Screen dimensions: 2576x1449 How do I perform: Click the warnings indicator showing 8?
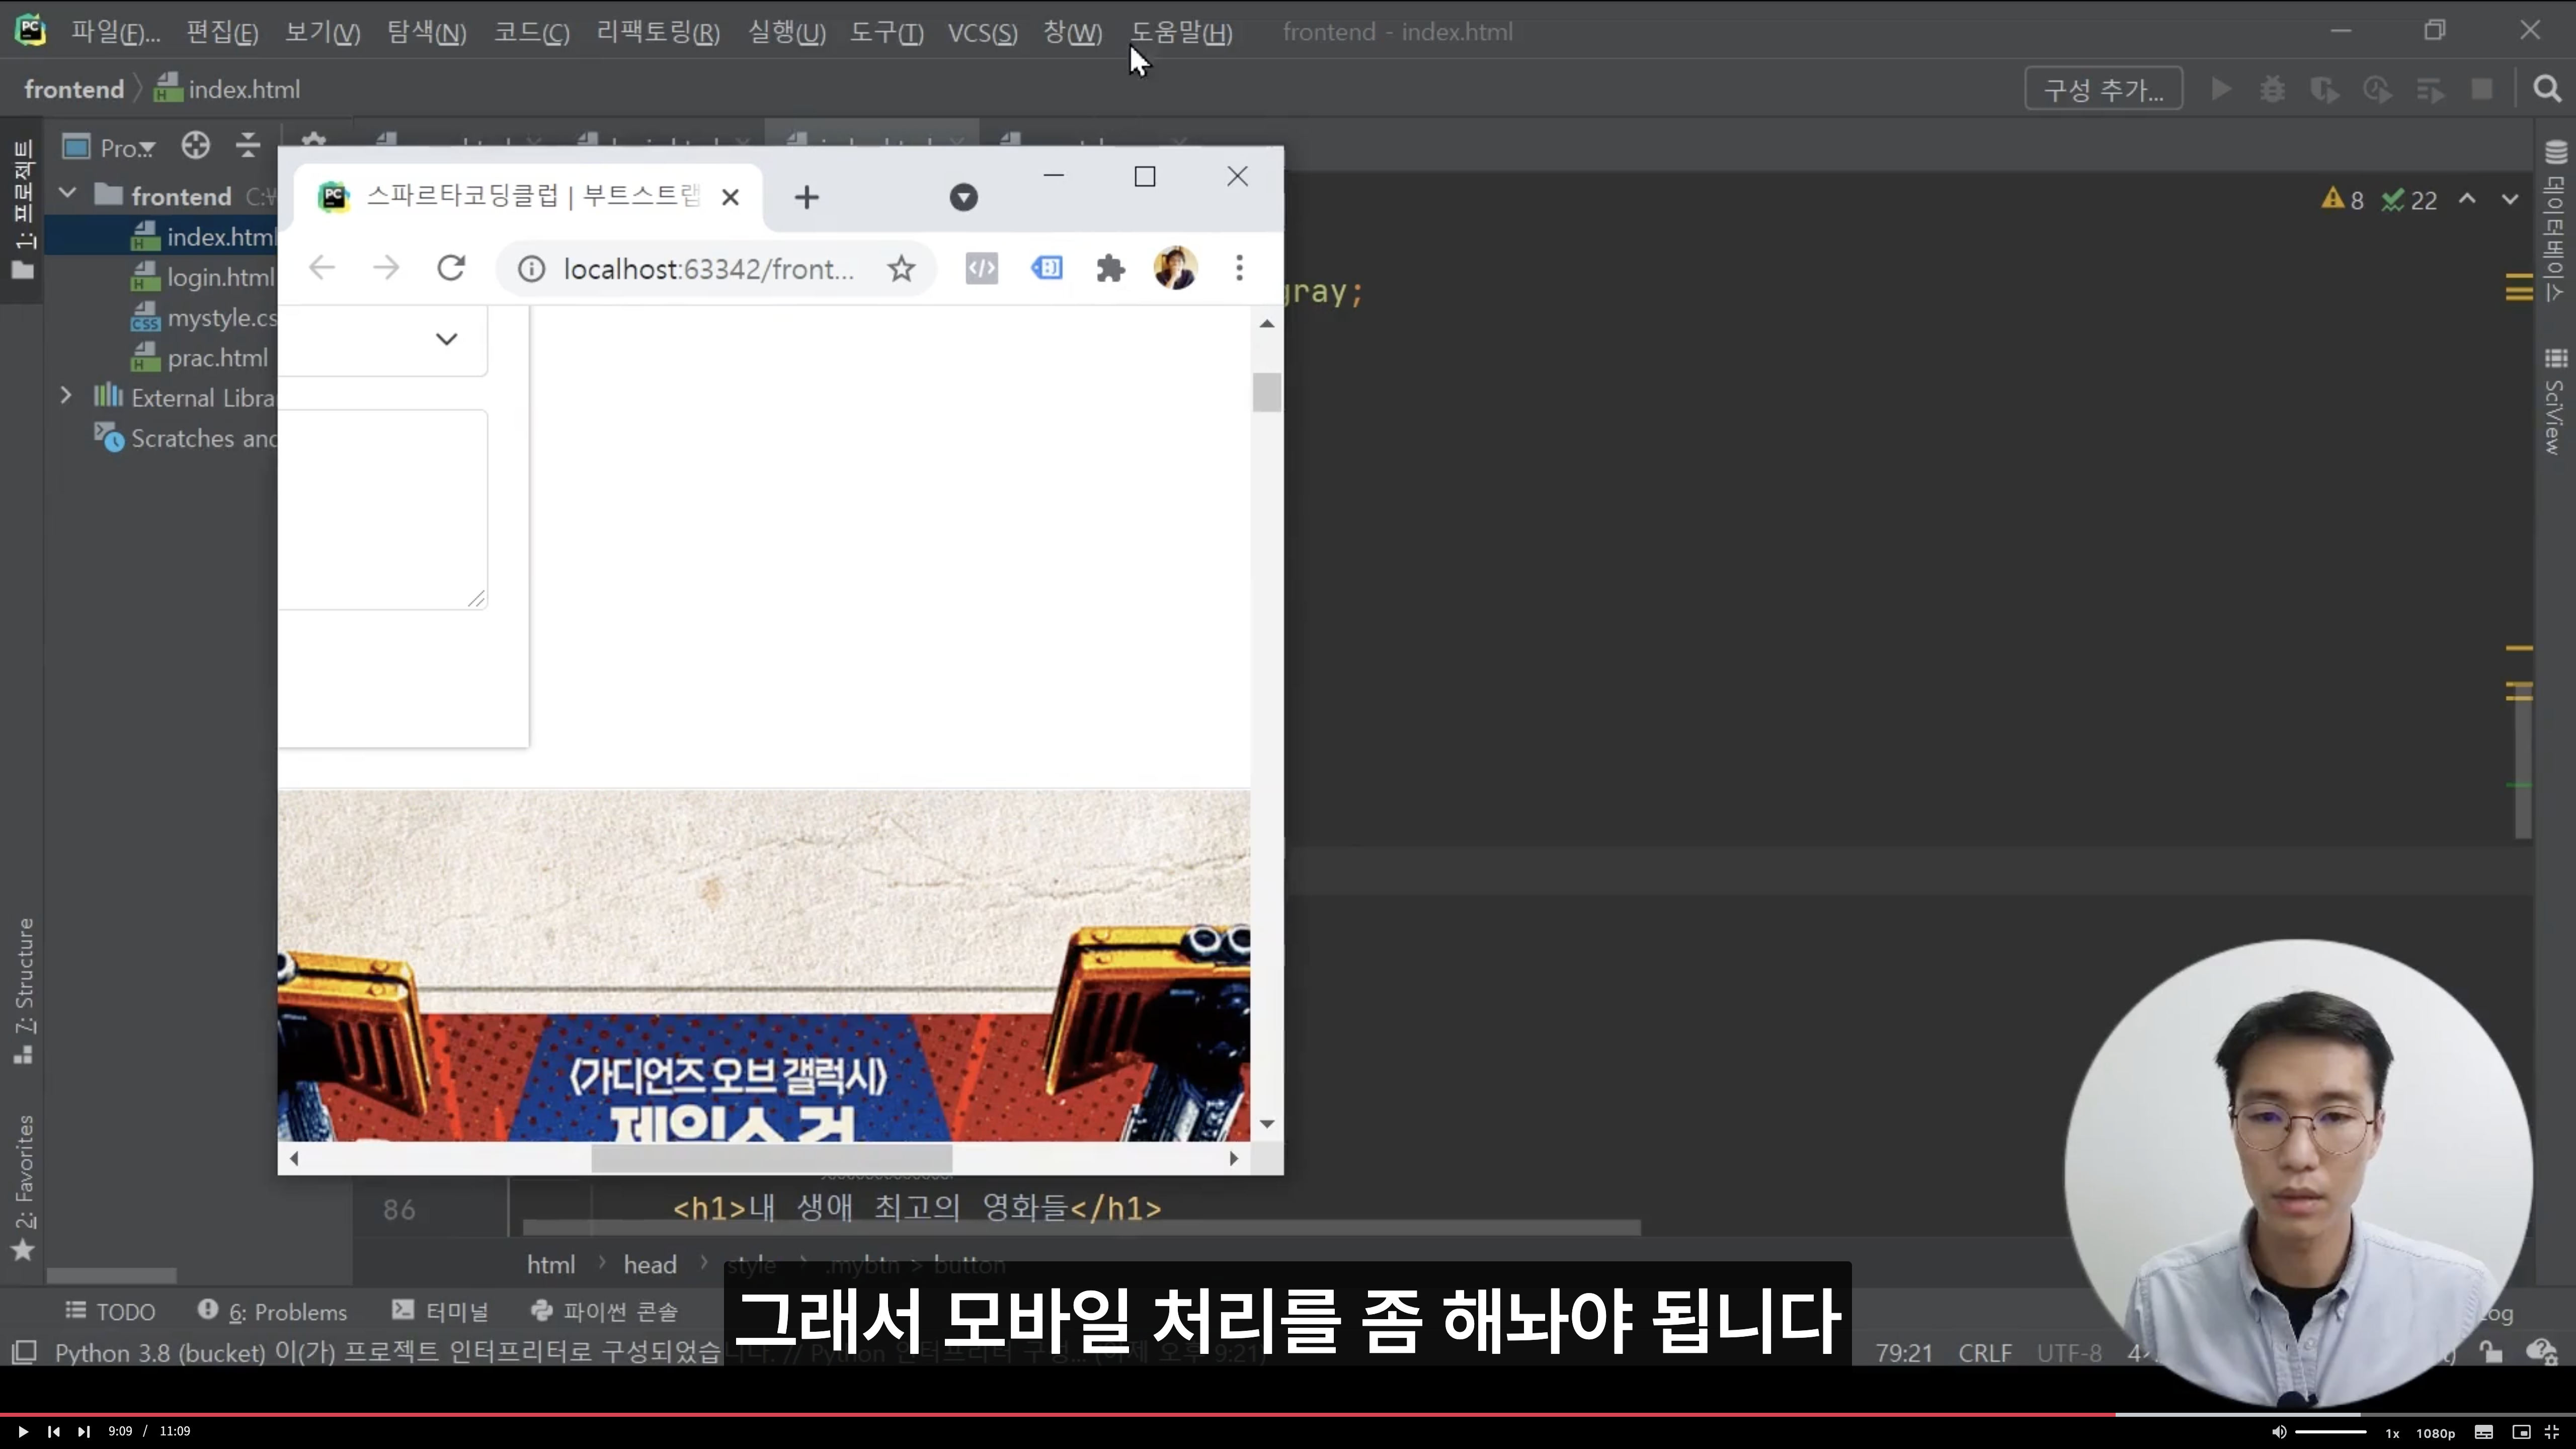(2343, 200)
